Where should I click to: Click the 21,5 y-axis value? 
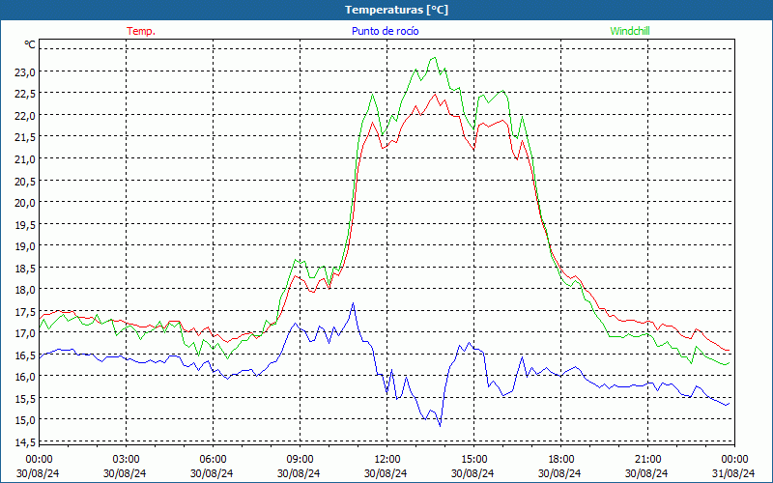point(25,137)
